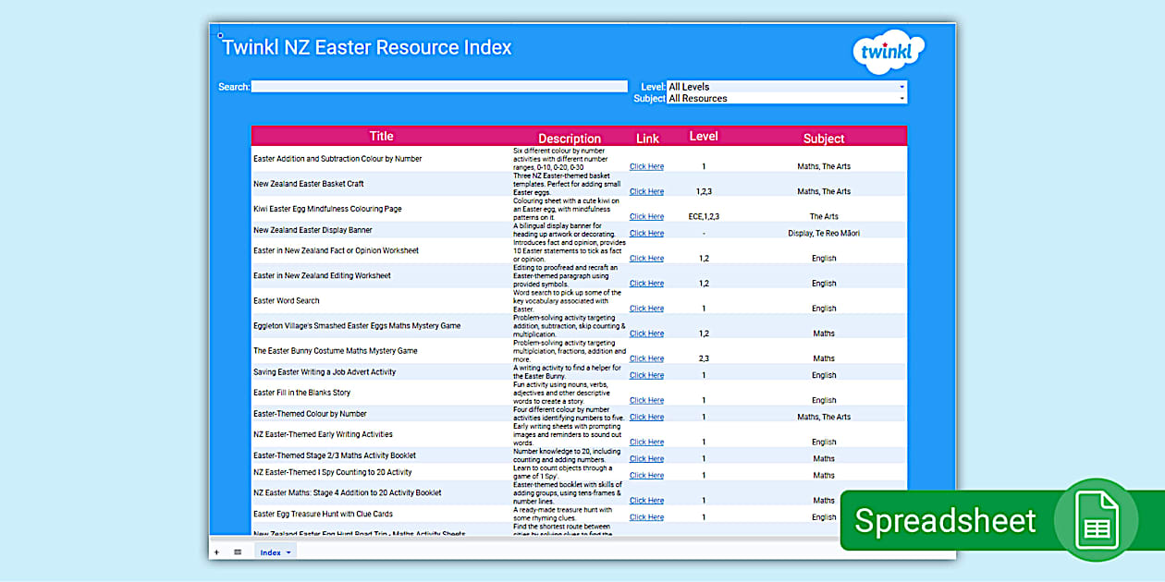This screenshot has height=582, width=1165.
Task: Open the All Resources subject dropdown
Action: tap(786, 98)
